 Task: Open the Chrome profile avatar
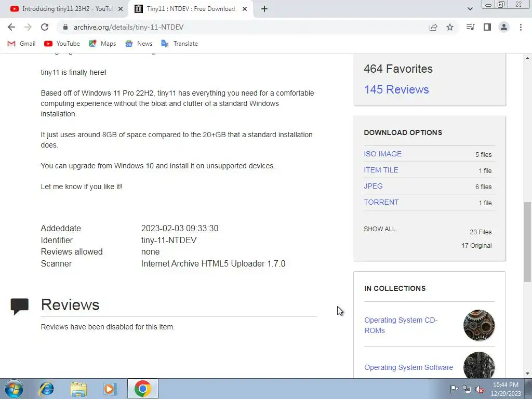(x=504, y=27)
